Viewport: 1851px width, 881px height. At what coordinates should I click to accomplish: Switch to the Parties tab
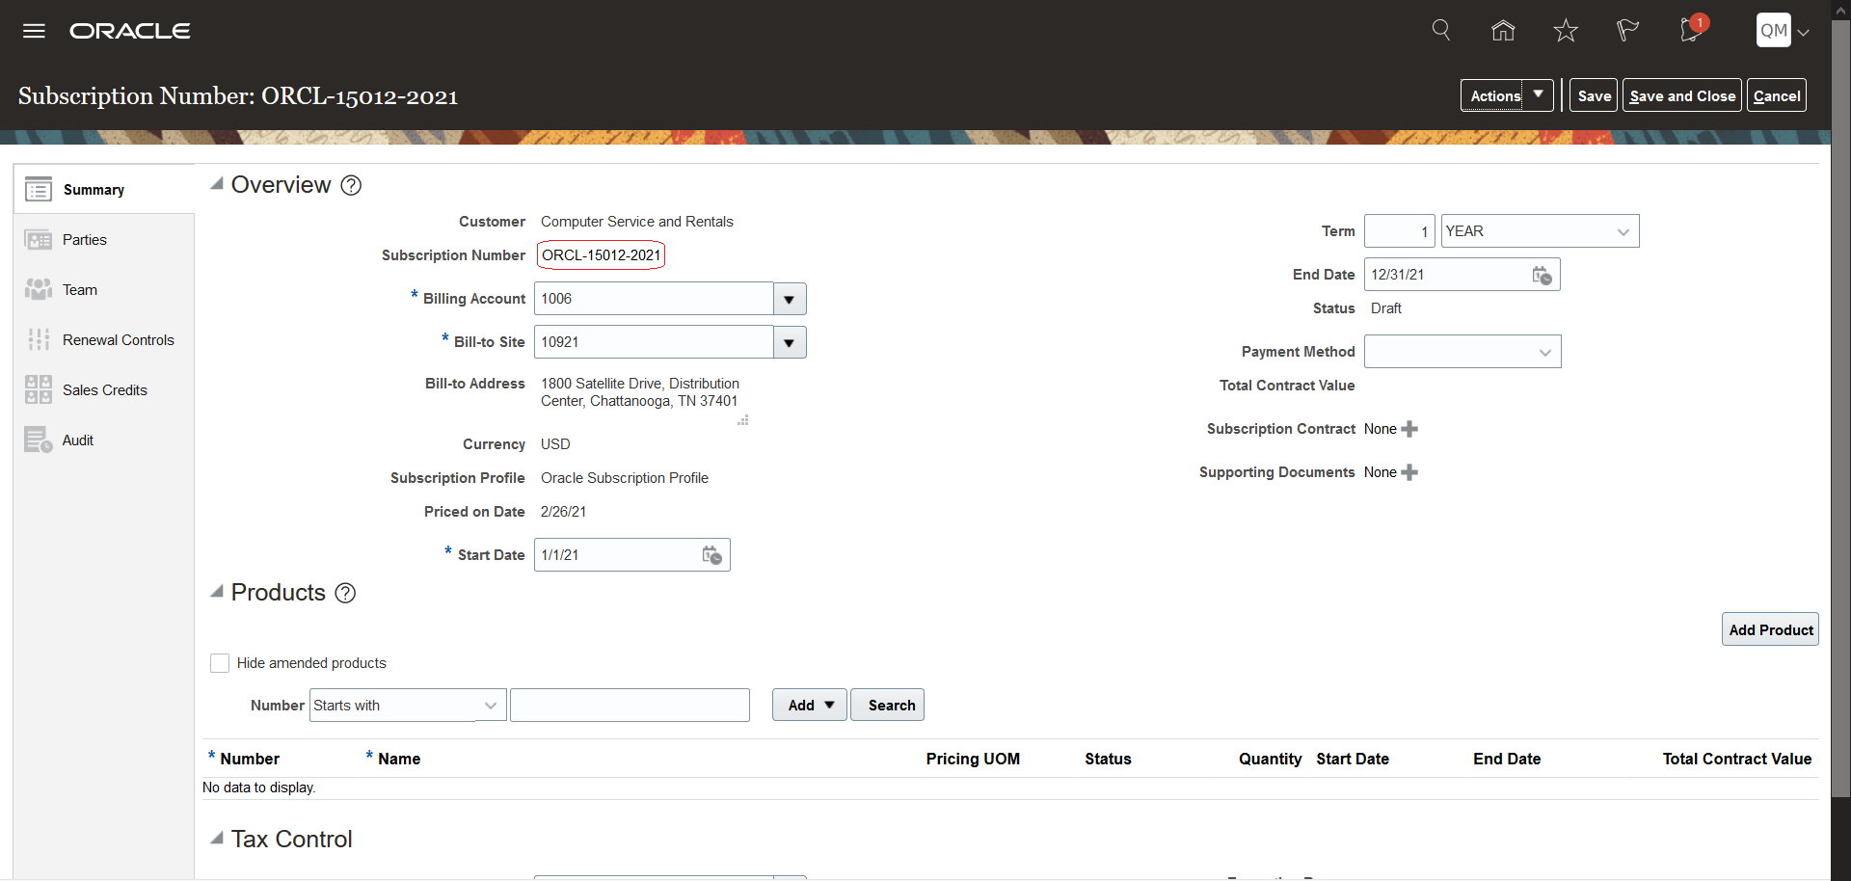tap(104, 239)
